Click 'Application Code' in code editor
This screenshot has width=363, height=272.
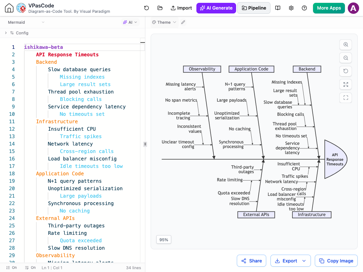pyautogui.click(x=60, y=174)
